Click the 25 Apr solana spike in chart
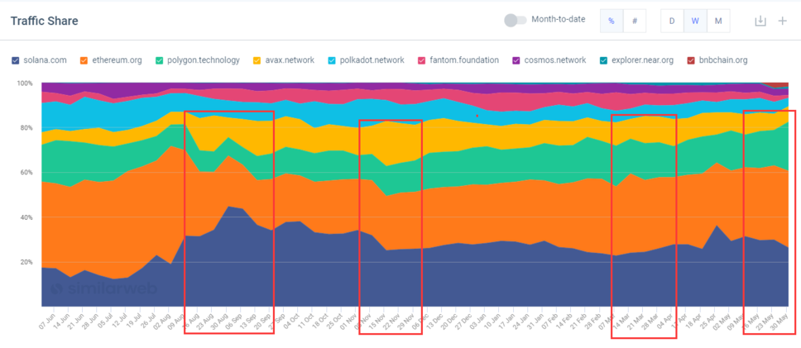The width and height of the screenshot is (801, 348). pyautogui.click(x=717, y=226)
